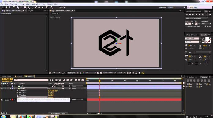Enable Full Screen checkbox
Screen dimensions: 213x118
(202, 26)
